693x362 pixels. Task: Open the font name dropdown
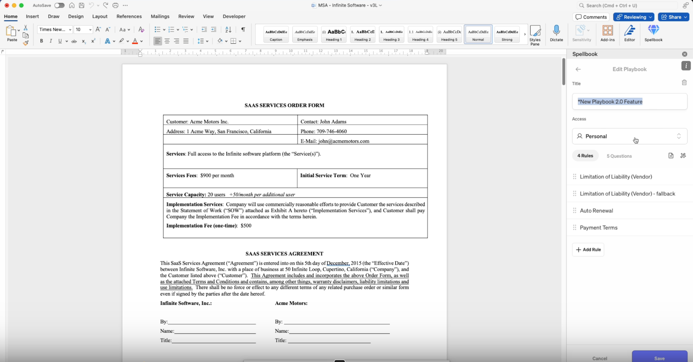coord(70,30)
